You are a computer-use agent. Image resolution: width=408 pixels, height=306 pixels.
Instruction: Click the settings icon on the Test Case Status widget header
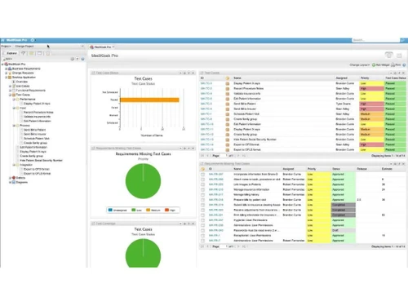tap(184, 73)
